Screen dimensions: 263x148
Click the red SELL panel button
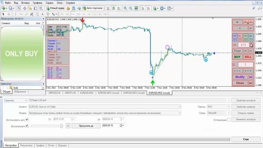(x=248, y=57)
